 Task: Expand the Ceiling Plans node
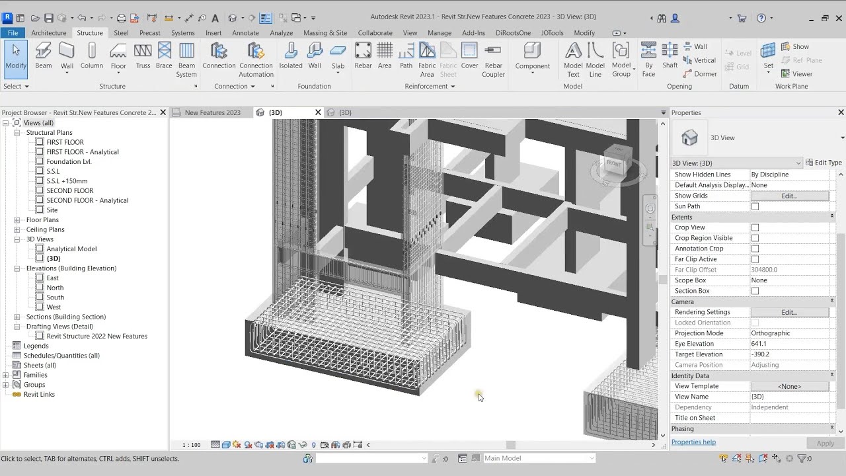pos(17,229)
